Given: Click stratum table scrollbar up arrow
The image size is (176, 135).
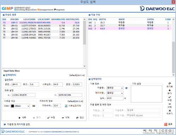Looking at the screenshot, I should [x=174, y=19].
